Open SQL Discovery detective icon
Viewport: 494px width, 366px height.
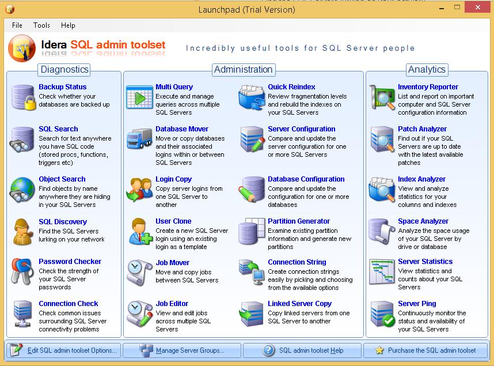coord(22,232)
